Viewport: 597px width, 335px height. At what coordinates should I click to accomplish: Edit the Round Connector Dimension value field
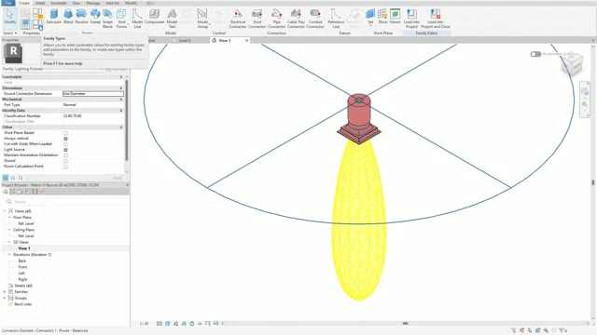point(93,93)
